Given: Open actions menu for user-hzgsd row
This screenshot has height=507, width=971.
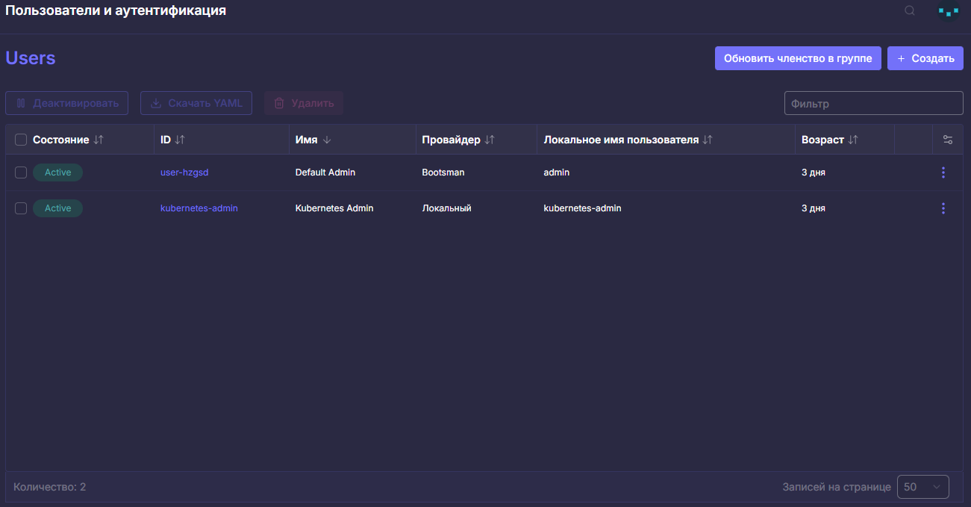Looking at the screenshot, I should (943, 172).
